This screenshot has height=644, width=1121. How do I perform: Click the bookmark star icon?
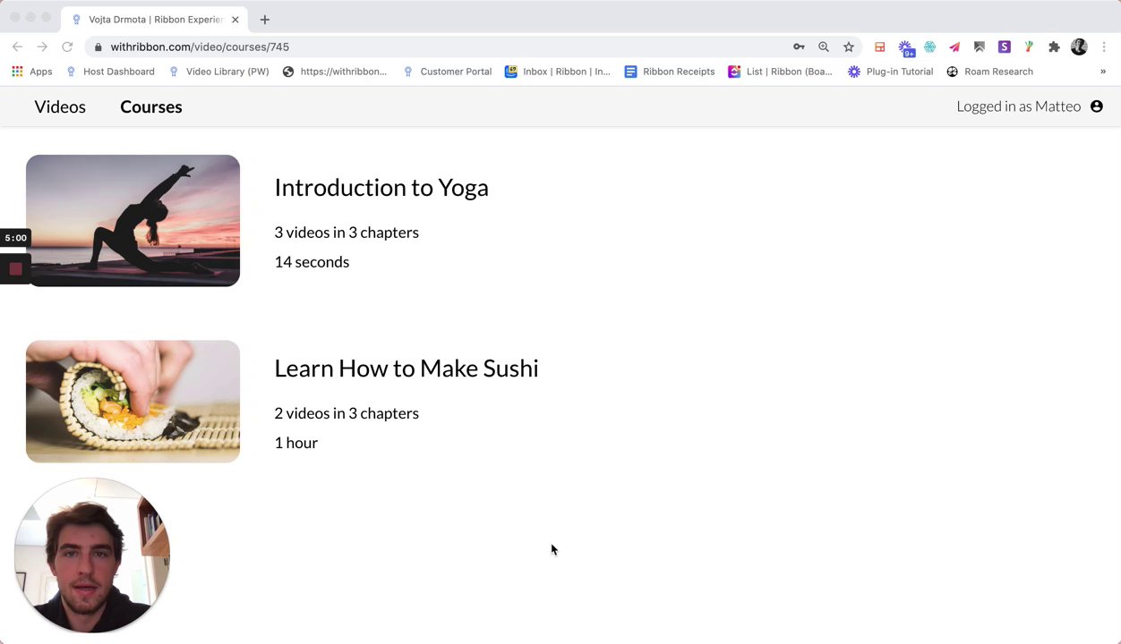click(849, 47)
